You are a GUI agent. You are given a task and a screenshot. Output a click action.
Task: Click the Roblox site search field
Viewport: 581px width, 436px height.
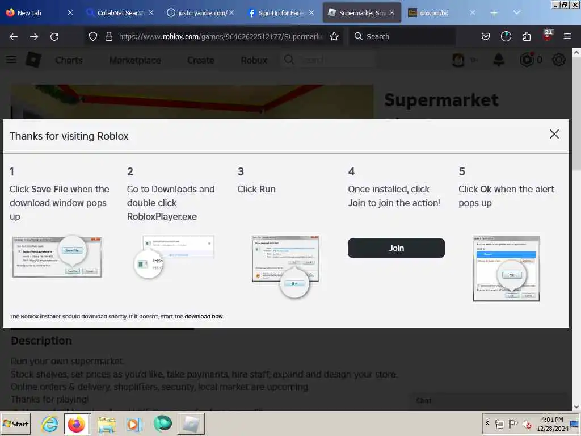pyautogui.click(x=329, y=60)
